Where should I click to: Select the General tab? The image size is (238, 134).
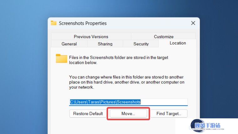[x=69, y=44]
